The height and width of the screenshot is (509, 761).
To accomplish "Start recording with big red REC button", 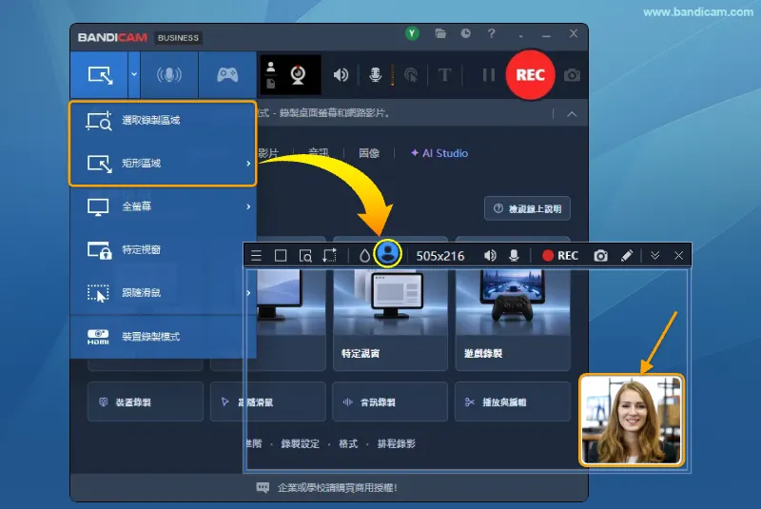I will pos(530,75).
